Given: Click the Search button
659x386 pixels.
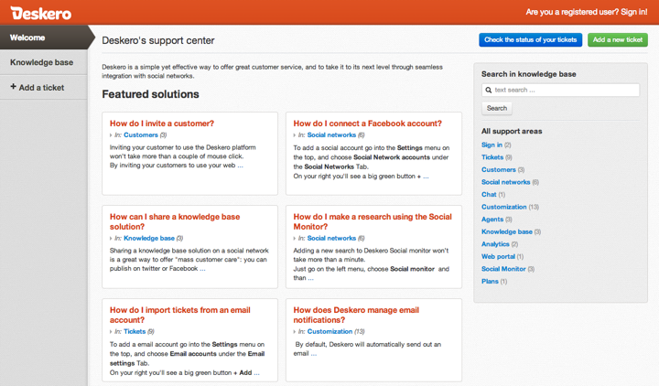Looking at the screenshot, I should (497, 108).
